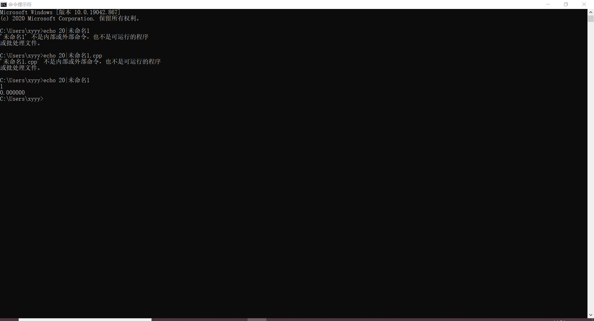The height and width of the screenshot is (321, 594).
Task: Click the empty vertical scrollbar track
Action: [x=591, y=167]
